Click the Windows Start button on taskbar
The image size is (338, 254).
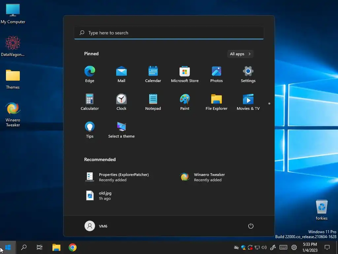(8, 247)
